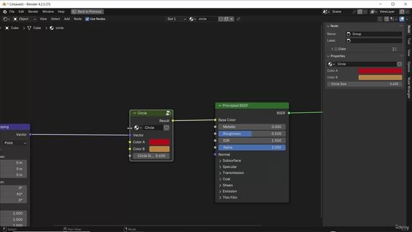Screen dimensions: 412x232
Task: Open the Help menu
Action: tap(61, 12)
